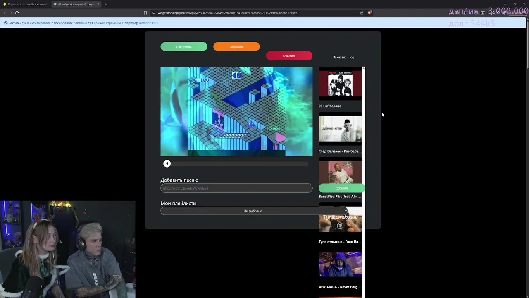The width and height of the screenshot is (529, 298).
Task: Select the widget.donatepay.ru tab
Action: click(x=76, y=4)
